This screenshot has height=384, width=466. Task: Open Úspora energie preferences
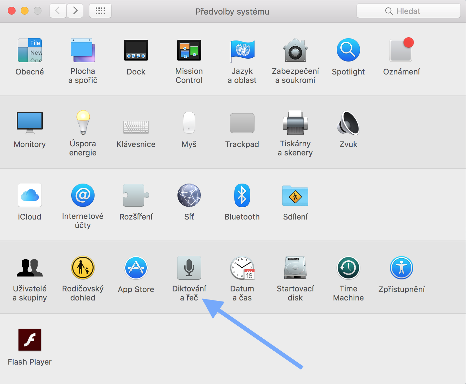click(x=83, y=123)
